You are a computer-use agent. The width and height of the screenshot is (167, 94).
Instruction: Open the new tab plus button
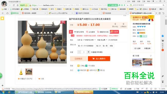point(156,13)
